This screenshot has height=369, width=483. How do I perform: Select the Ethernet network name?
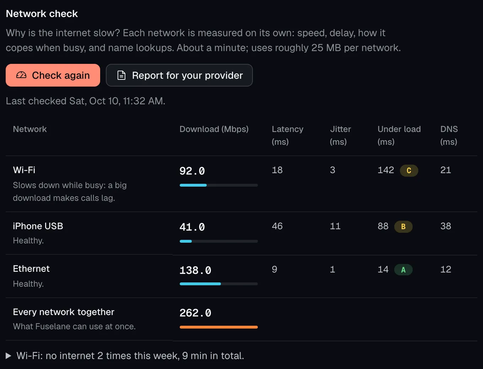click(31, 269)
